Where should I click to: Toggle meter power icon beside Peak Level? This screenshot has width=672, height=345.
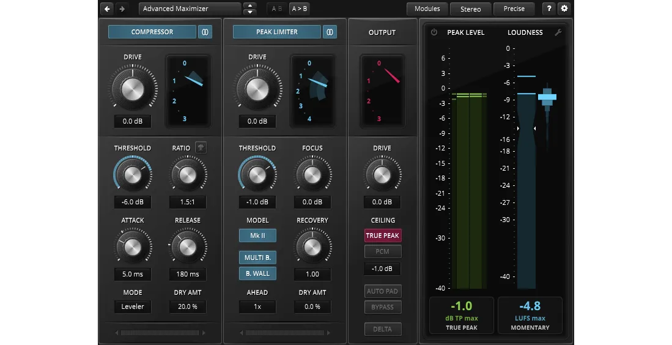click(x=434, y=32)
